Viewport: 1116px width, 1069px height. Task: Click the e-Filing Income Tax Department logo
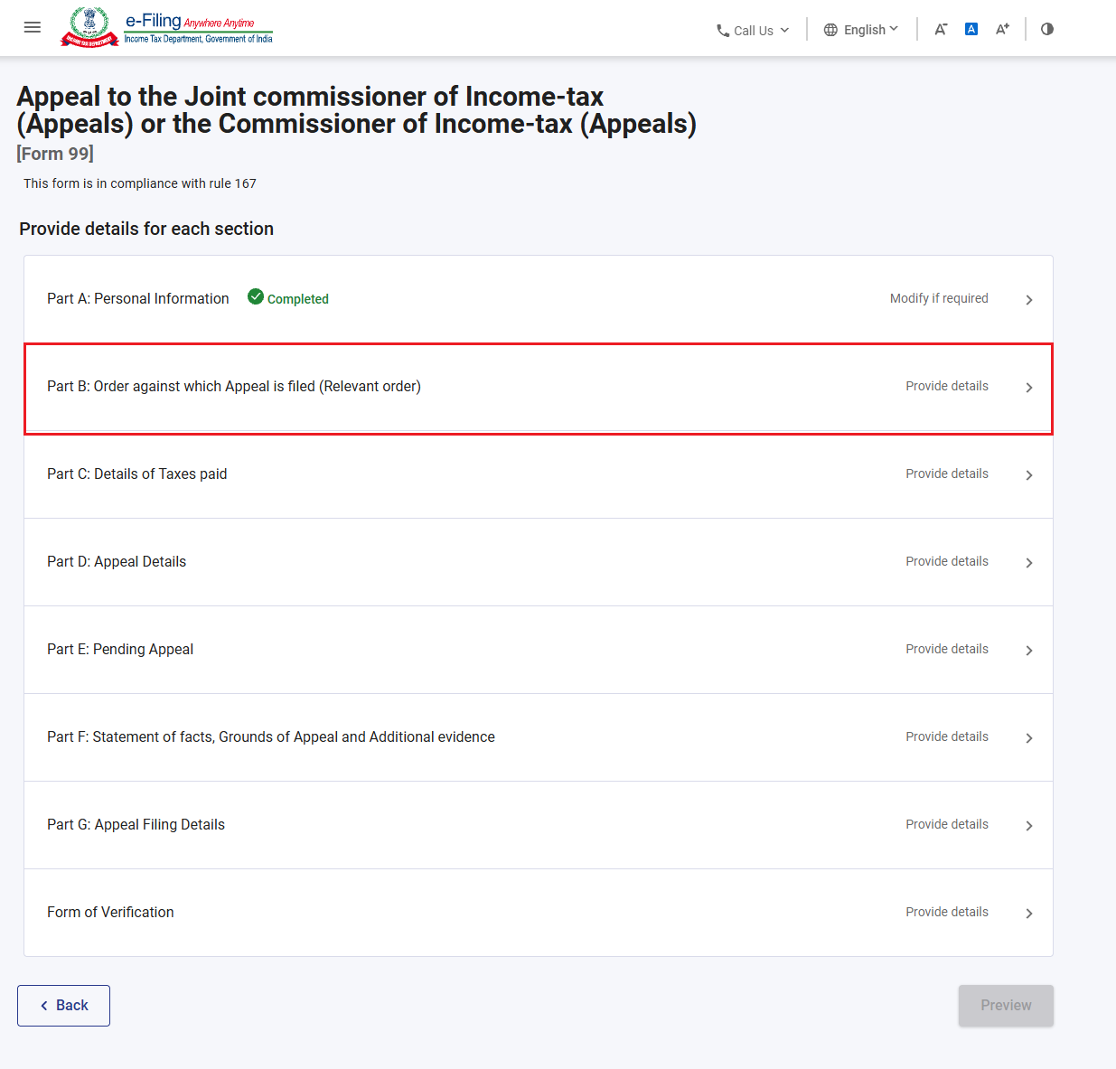pyautogui.click(x=167, y=27)
